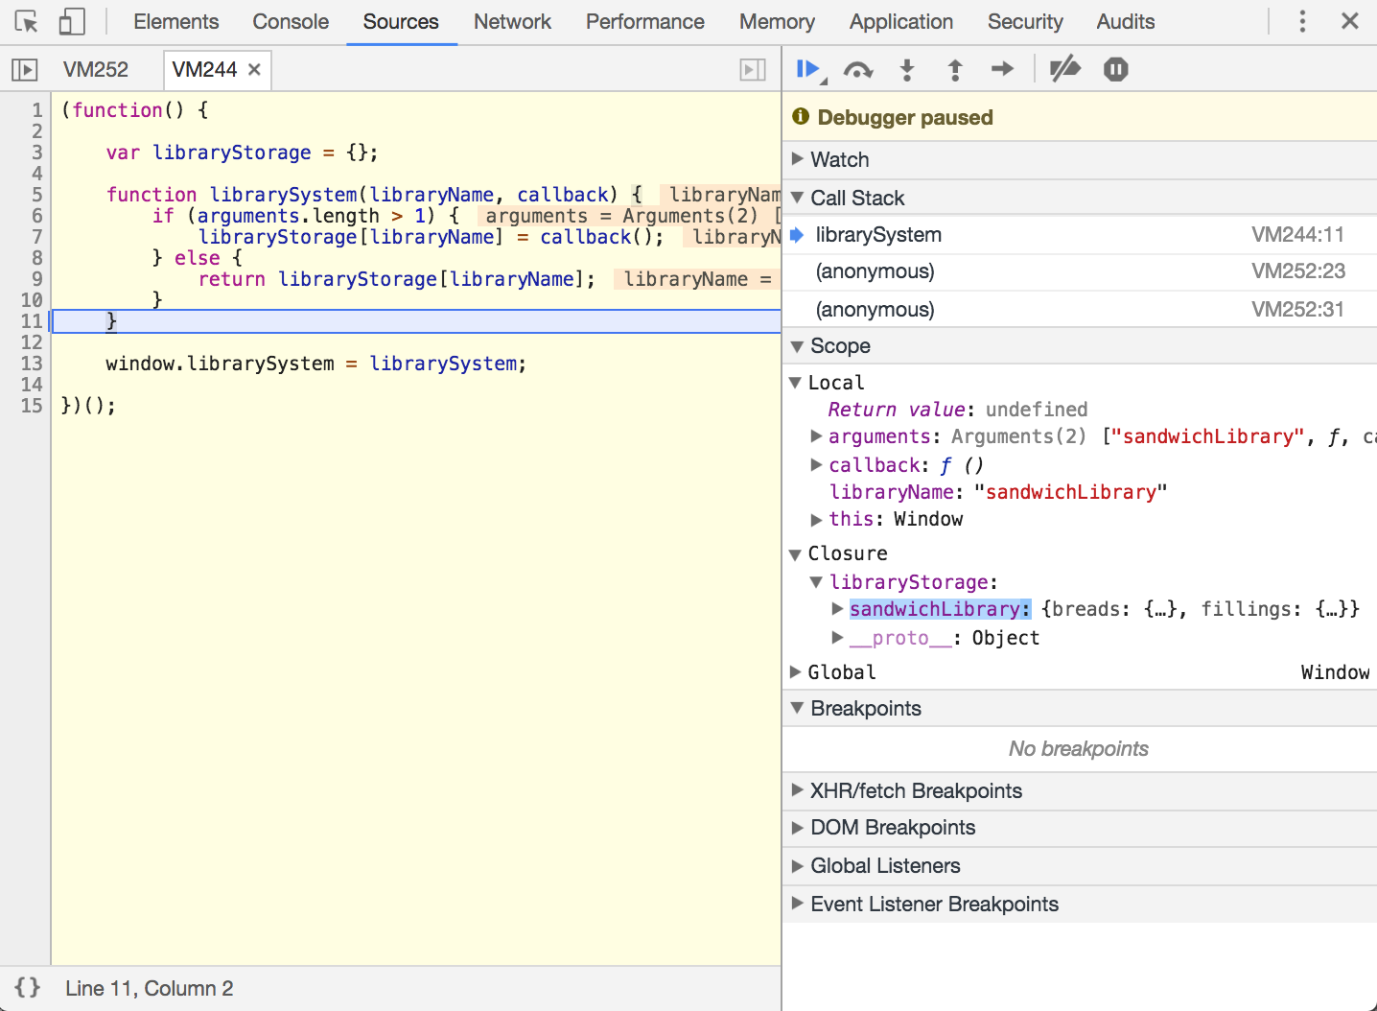Expand the sandwichLibrary property
Screen dimensions: 1377x1011
837,609
